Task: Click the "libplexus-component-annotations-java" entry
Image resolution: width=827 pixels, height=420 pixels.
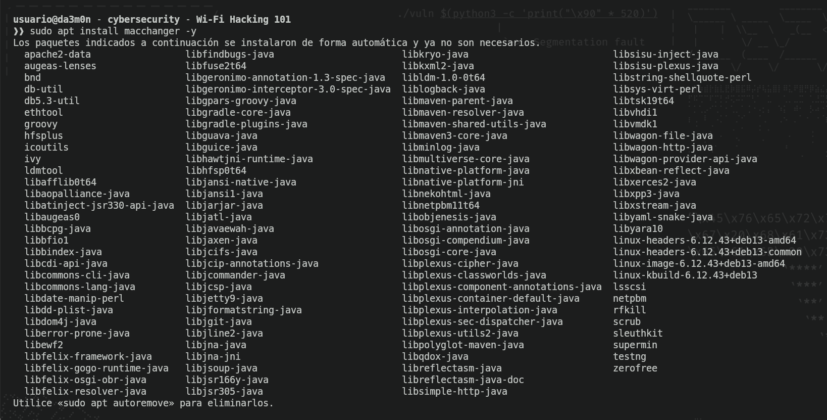Action: click(502, 287)
